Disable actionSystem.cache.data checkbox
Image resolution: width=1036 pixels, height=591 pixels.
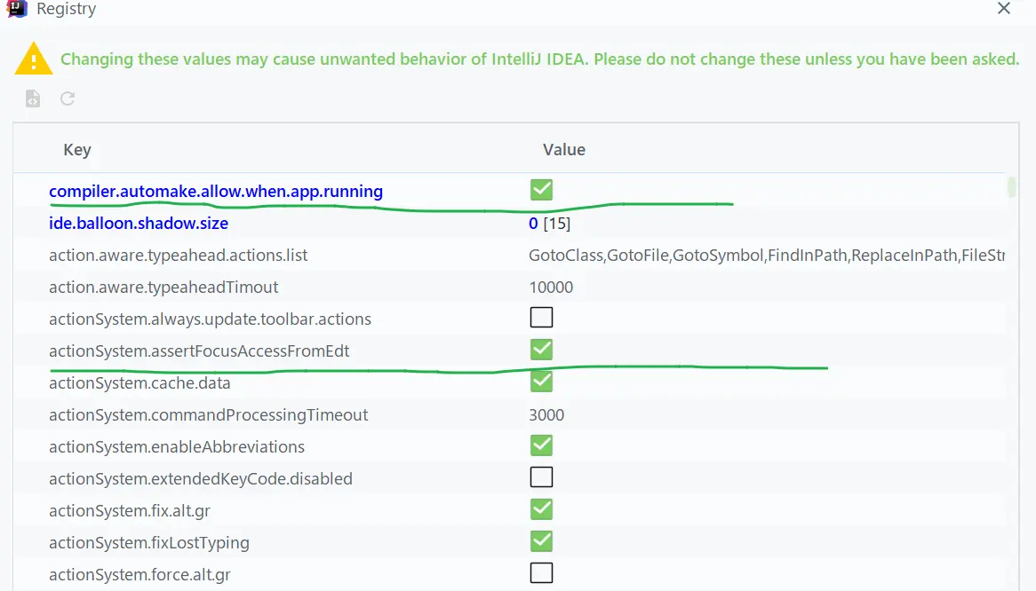click(541, 382)
